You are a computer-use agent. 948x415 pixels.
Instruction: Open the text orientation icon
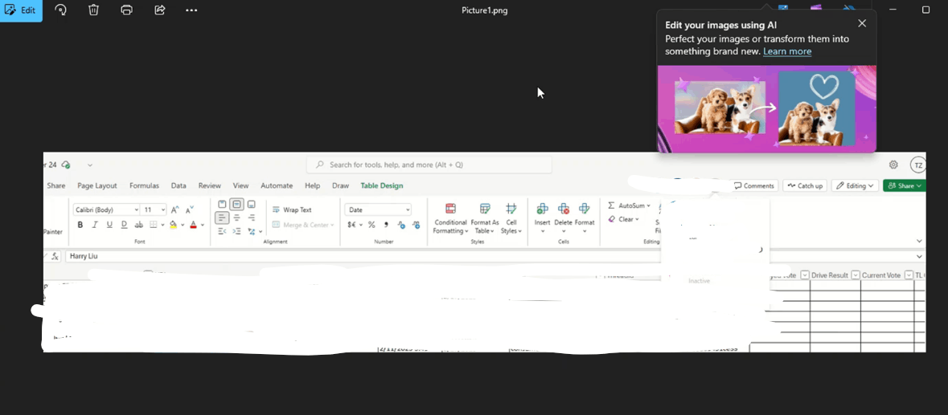pyautogui.click(x=252, y=231)
